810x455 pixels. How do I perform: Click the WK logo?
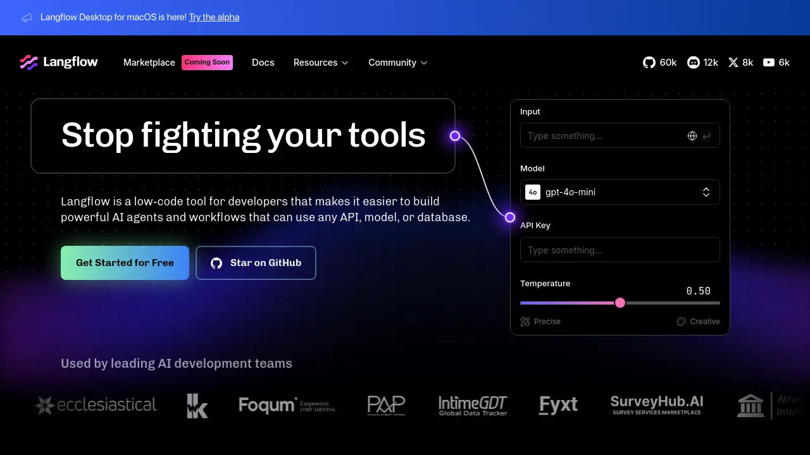(x=197, y=406)
